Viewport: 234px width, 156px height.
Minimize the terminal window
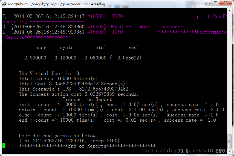tap(208, 3)
